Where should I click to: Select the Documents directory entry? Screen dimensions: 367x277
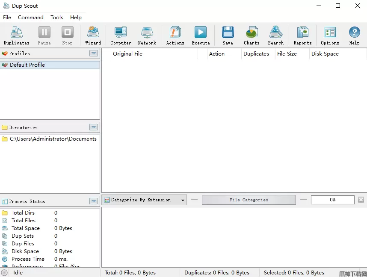(53, 139)
